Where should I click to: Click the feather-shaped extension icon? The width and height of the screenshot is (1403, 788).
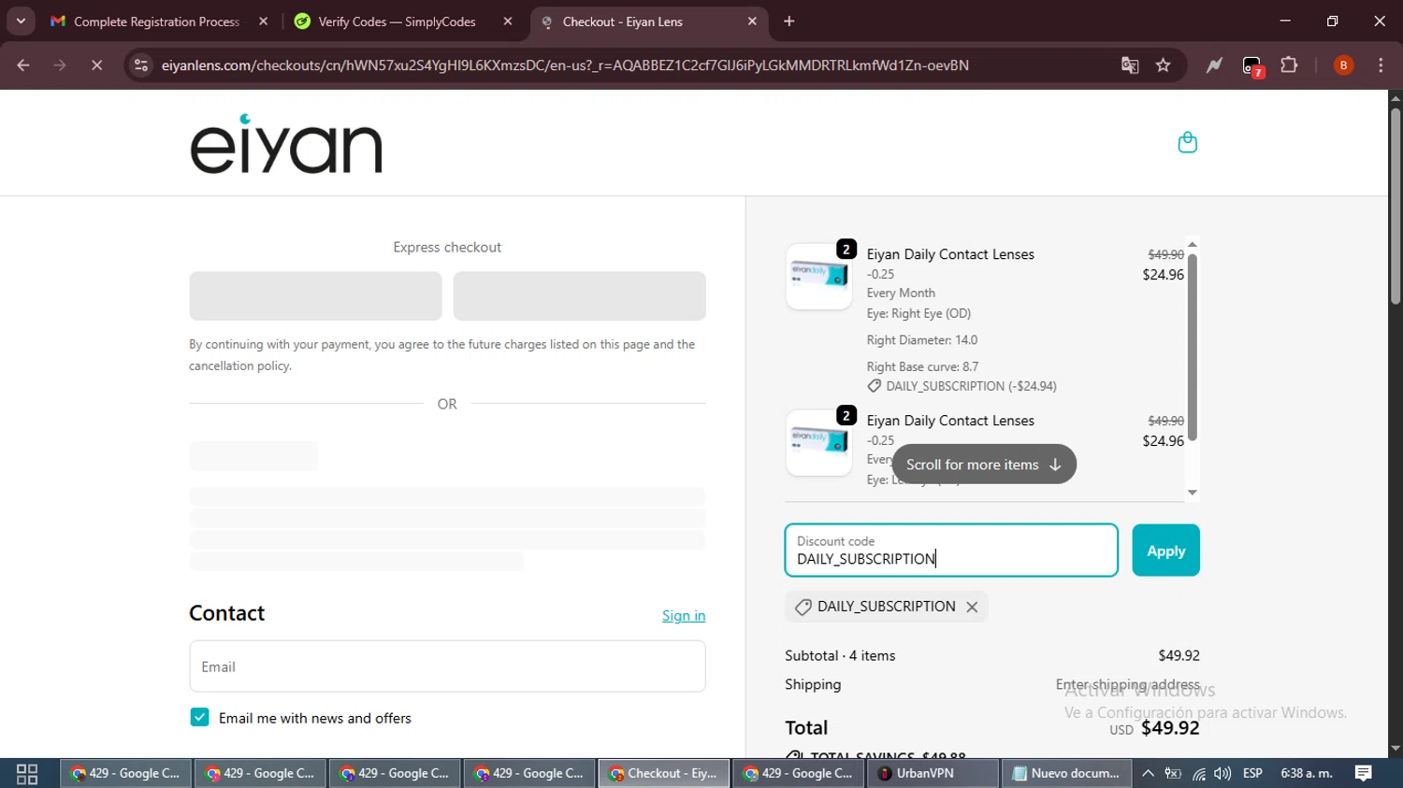1214,65
